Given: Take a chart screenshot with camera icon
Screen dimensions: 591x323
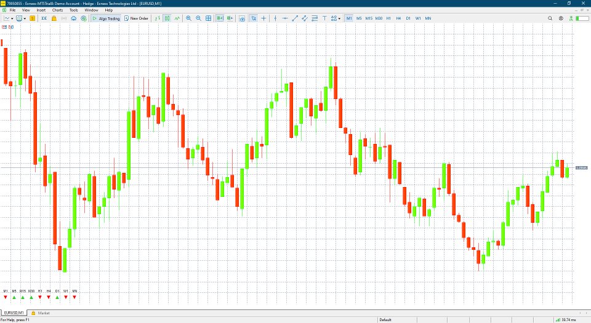Looking at the screenshot, I should coord(242,18).
